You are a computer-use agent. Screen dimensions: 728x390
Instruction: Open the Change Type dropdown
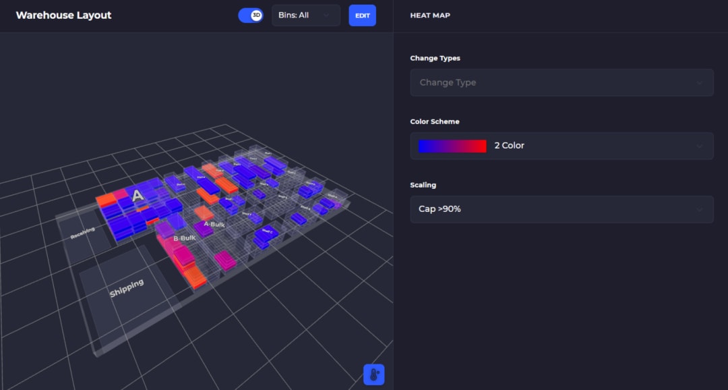[x=562, y=82]
